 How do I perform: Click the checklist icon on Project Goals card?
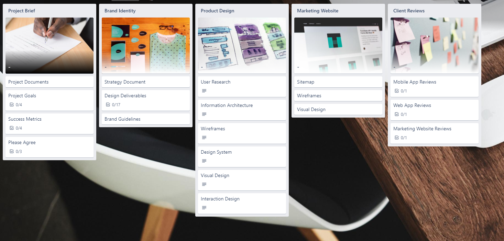coord(12,105)
